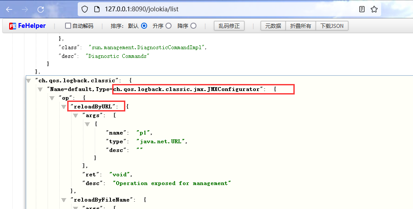This screenshot has height=209, width=413.
Task: Click the value "p1"
Action: [x=143, y=133]
